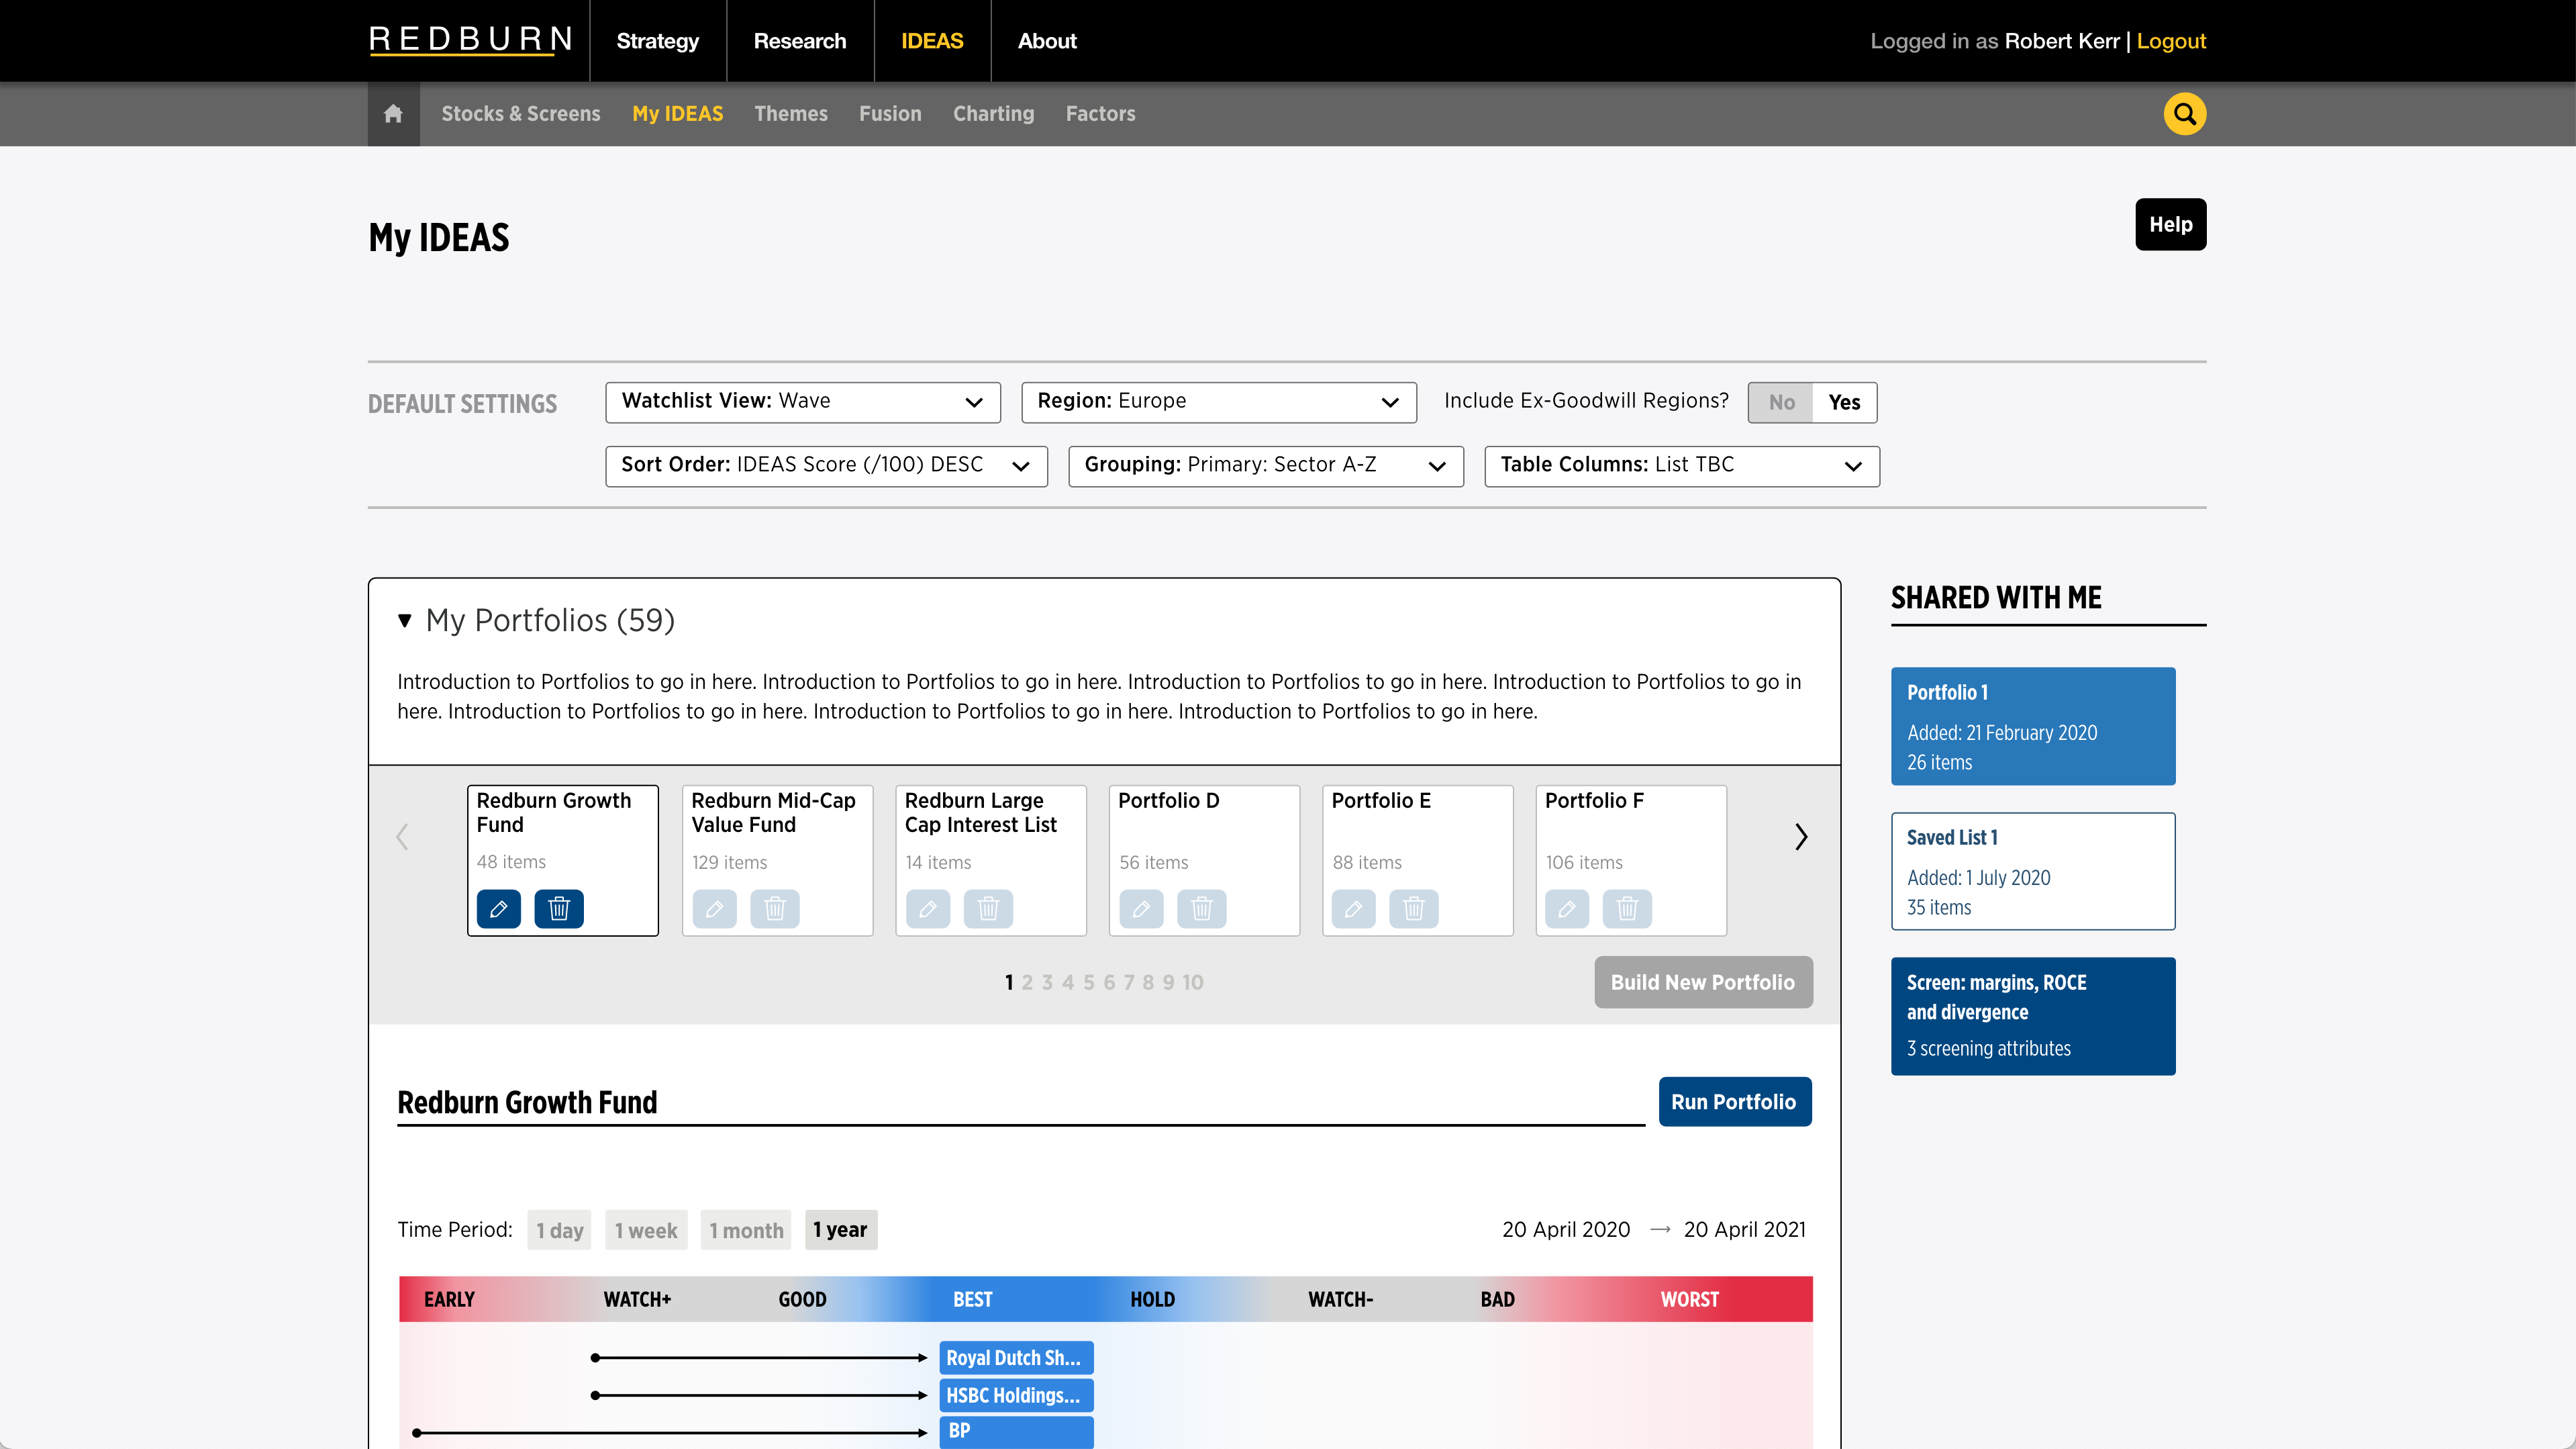This screenshot has width=2576, height=1449.
Task: Switch to Factors tab
Action: pyautogui.click(x=1100, y=114)
